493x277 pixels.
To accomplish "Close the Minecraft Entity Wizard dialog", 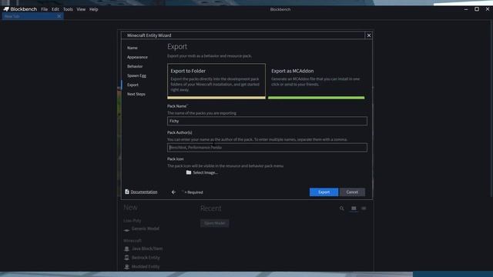I will (369, 35).
